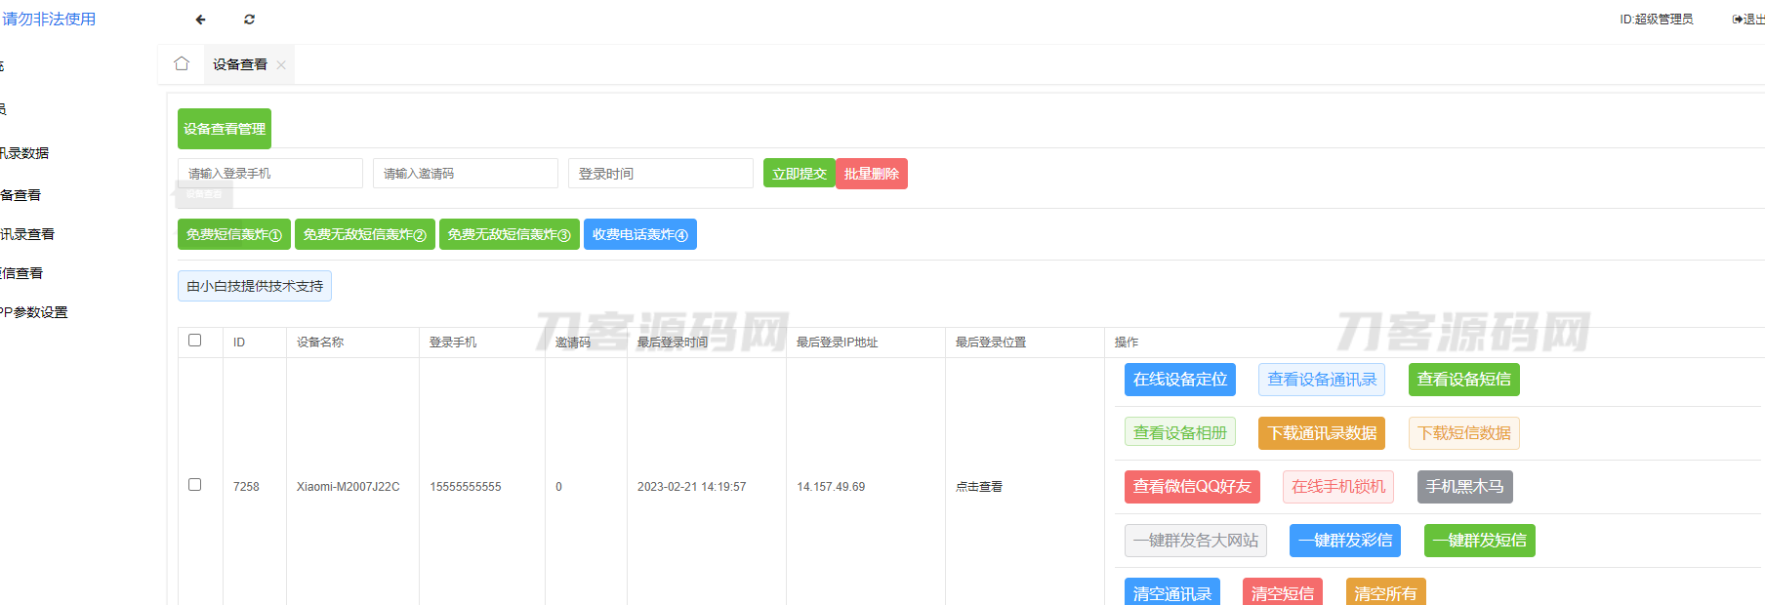
Task: Toggle the select-all checkbox in the table header
Action: click(x=195, y=341)
